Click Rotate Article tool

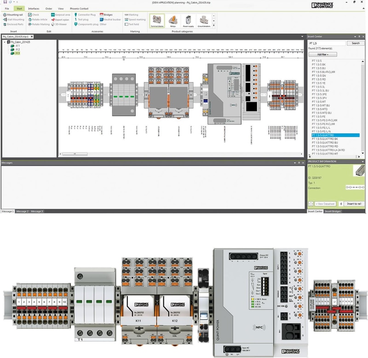pos(38,19)
